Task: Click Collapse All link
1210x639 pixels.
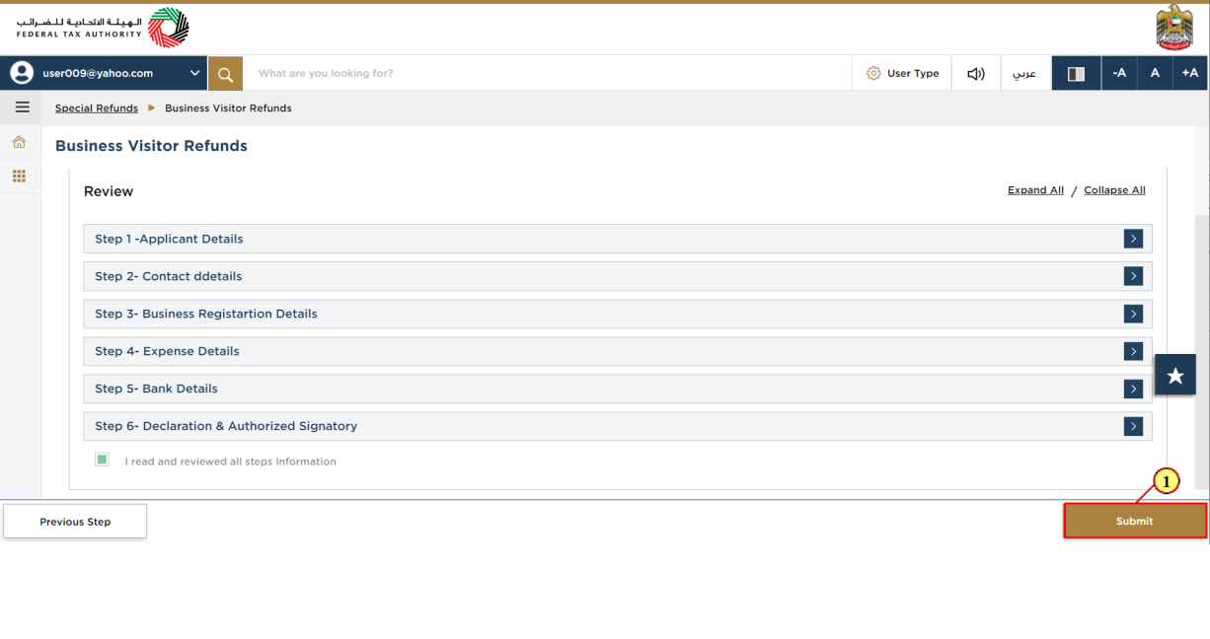Action: coord(1114,190)
